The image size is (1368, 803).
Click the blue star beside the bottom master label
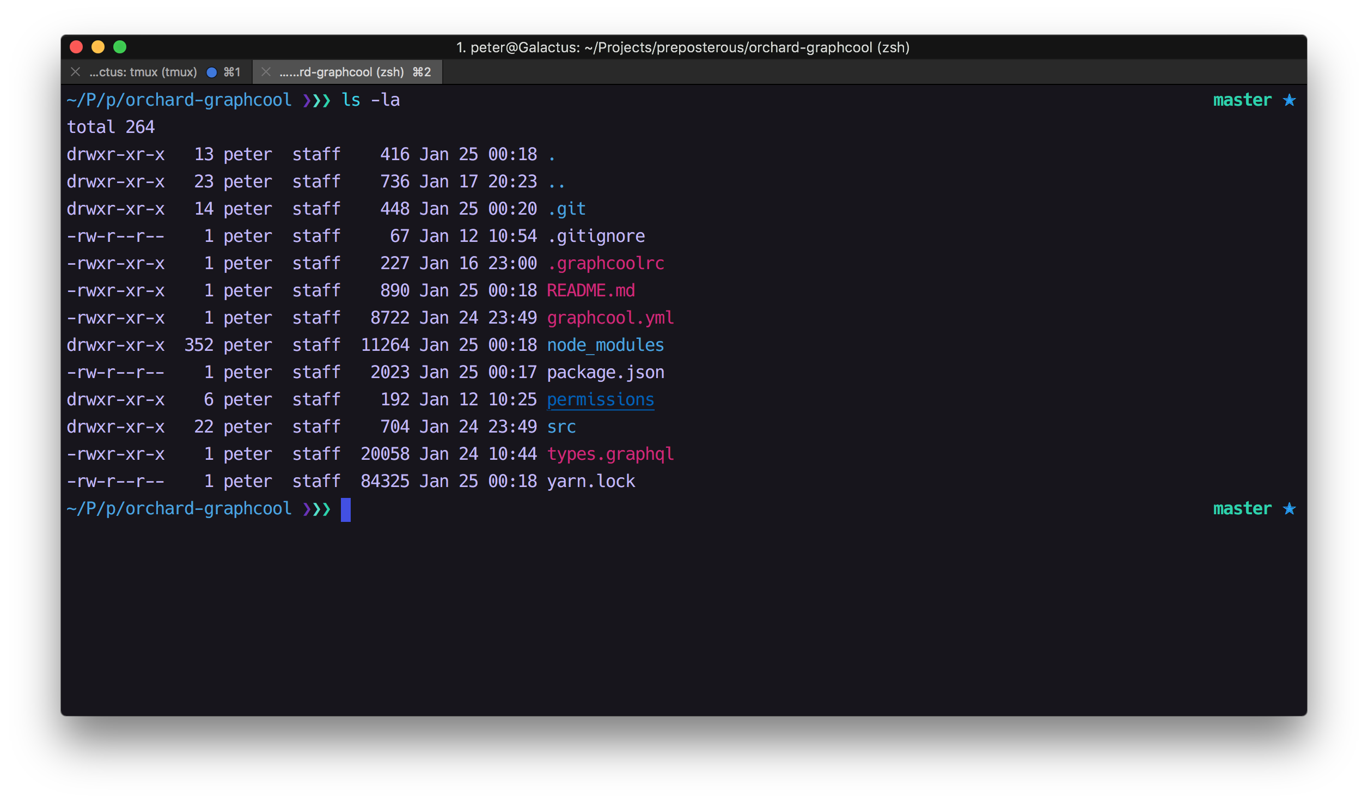1289,509
